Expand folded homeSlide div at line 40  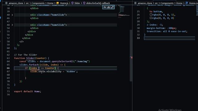coord(12,15)
